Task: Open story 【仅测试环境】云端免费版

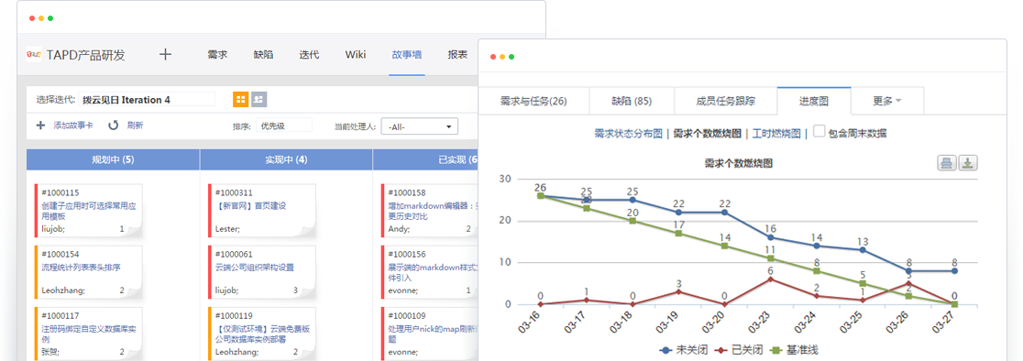Action: (x=261, y=334)
